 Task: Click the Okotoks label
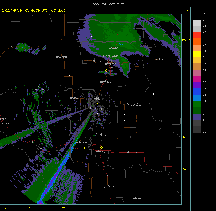pyautogui.click(x=103, y=175)
